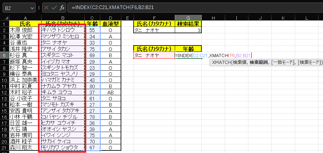323x153 pixels.
Task: Click the 検索範囲 argument in the tooltip
Action: click(x=258, y=62)
